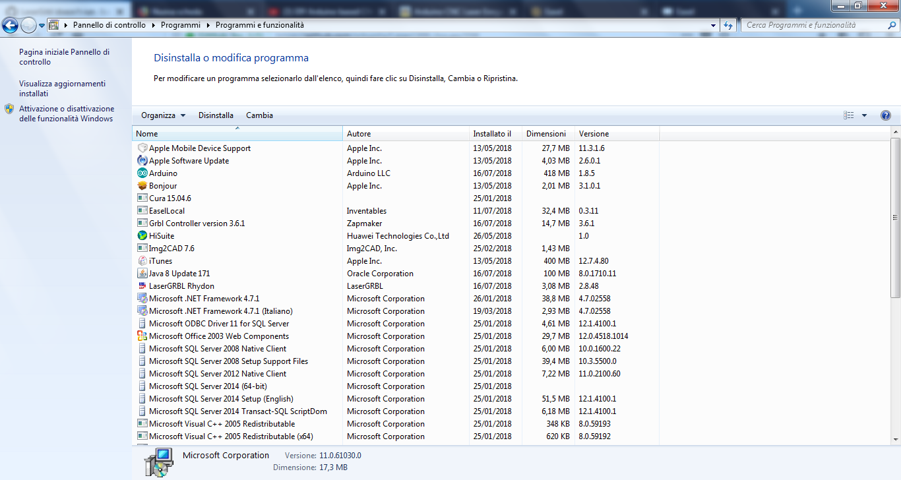
Task: Click the 418 MB size cell
Action: click(x=556, y=173)
